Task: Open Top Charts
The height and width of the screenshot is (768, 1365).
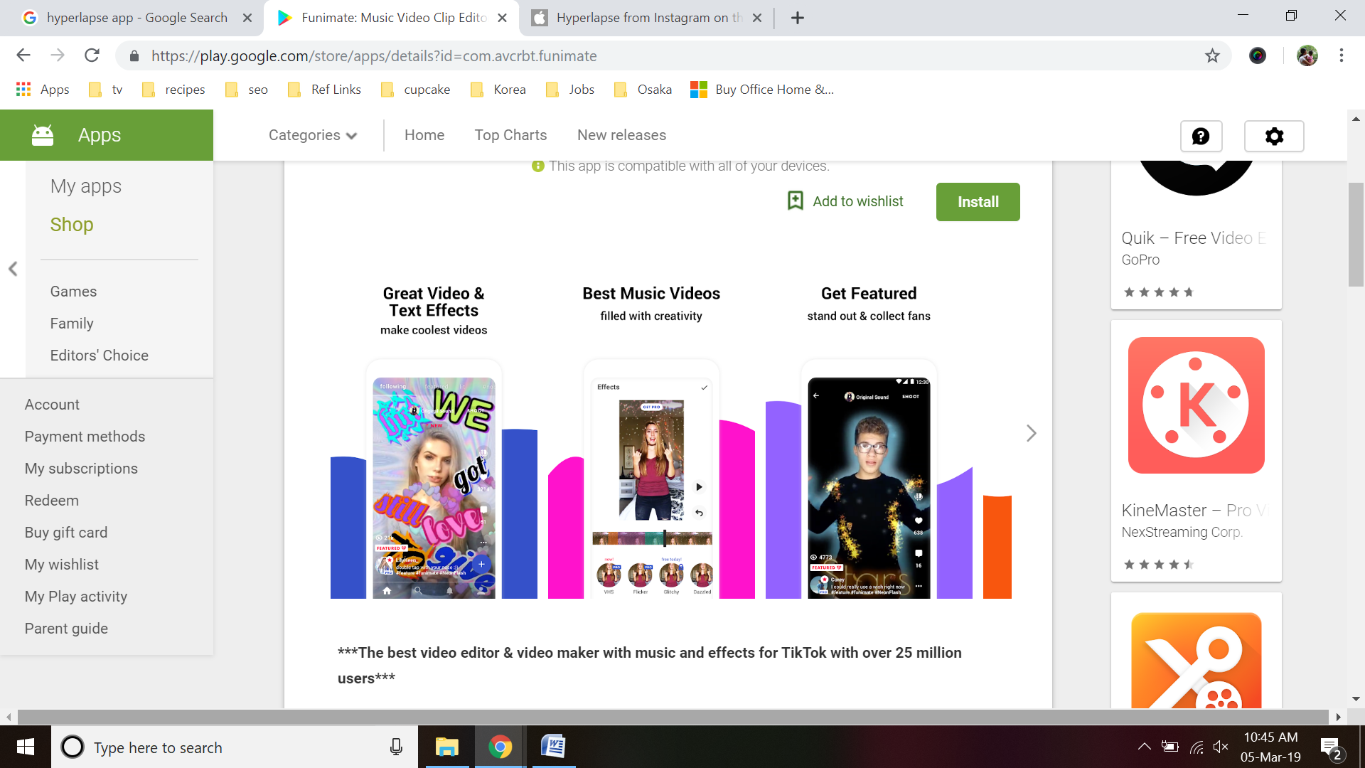Action: point(510,135)
